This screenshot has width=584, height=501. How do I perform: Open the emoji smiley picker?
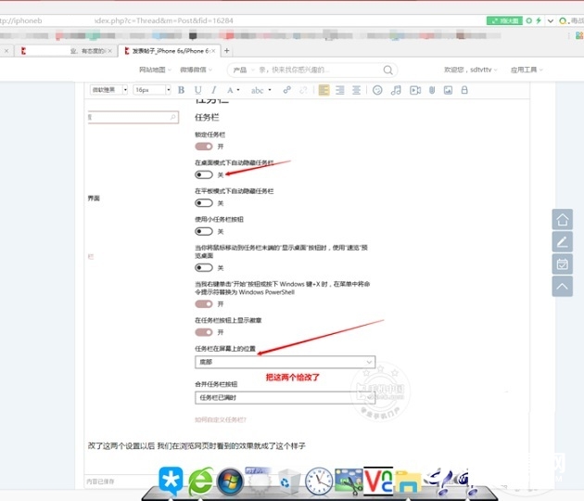pyautogui.click(x=377, y=90)
